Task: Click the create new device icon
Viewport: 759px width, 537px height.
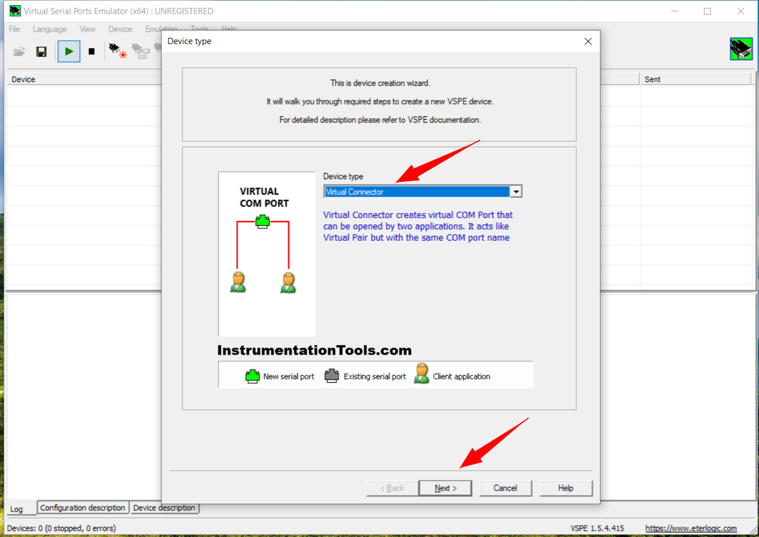Action: pyautogui.click(x=118, y=51)
